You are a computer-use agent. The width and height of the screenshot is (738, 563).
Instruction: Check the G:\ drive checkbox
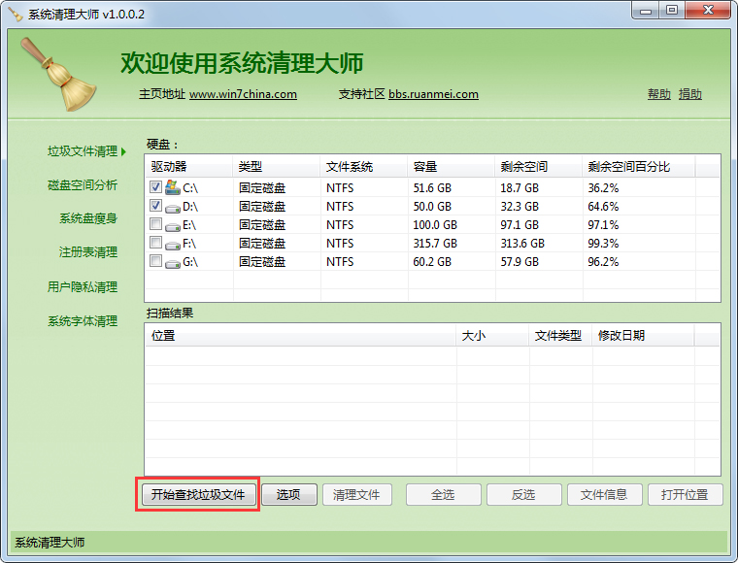[x=155, y=260]
